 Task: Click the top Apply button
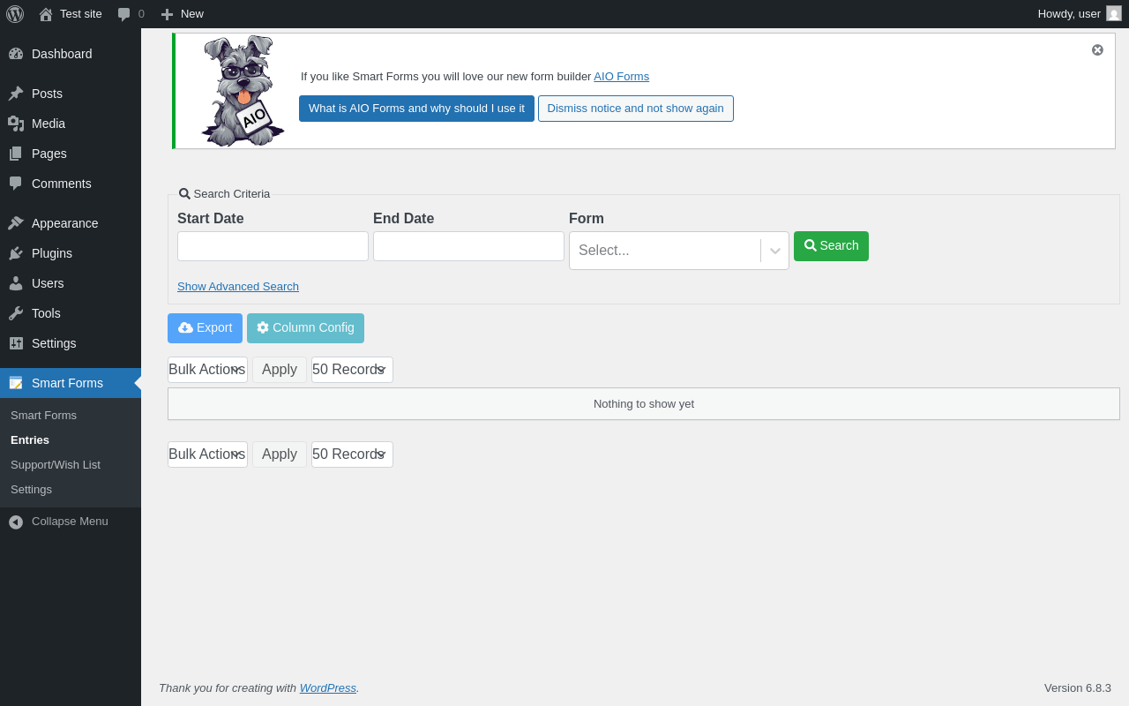(280, 370)
